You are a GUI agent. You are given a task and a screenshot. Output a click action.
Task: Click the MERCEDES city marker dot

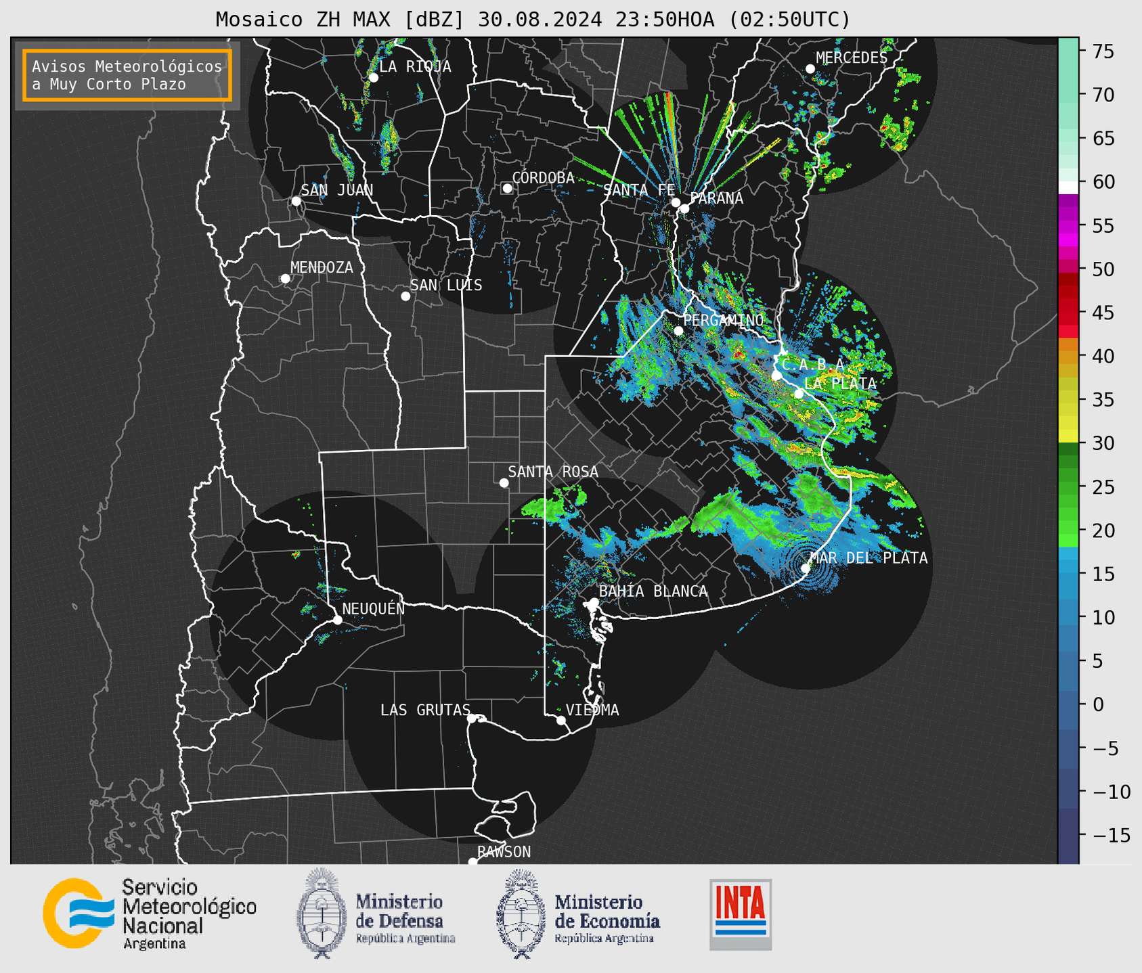point(810,69)
